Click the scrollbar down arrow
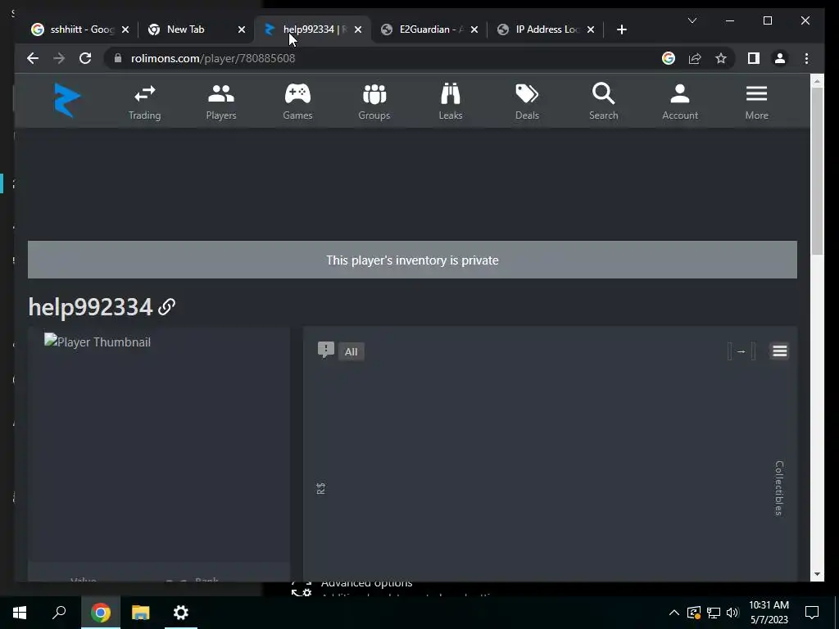The image size is (839, 629). pyautogui.click(x=817, y=574)
